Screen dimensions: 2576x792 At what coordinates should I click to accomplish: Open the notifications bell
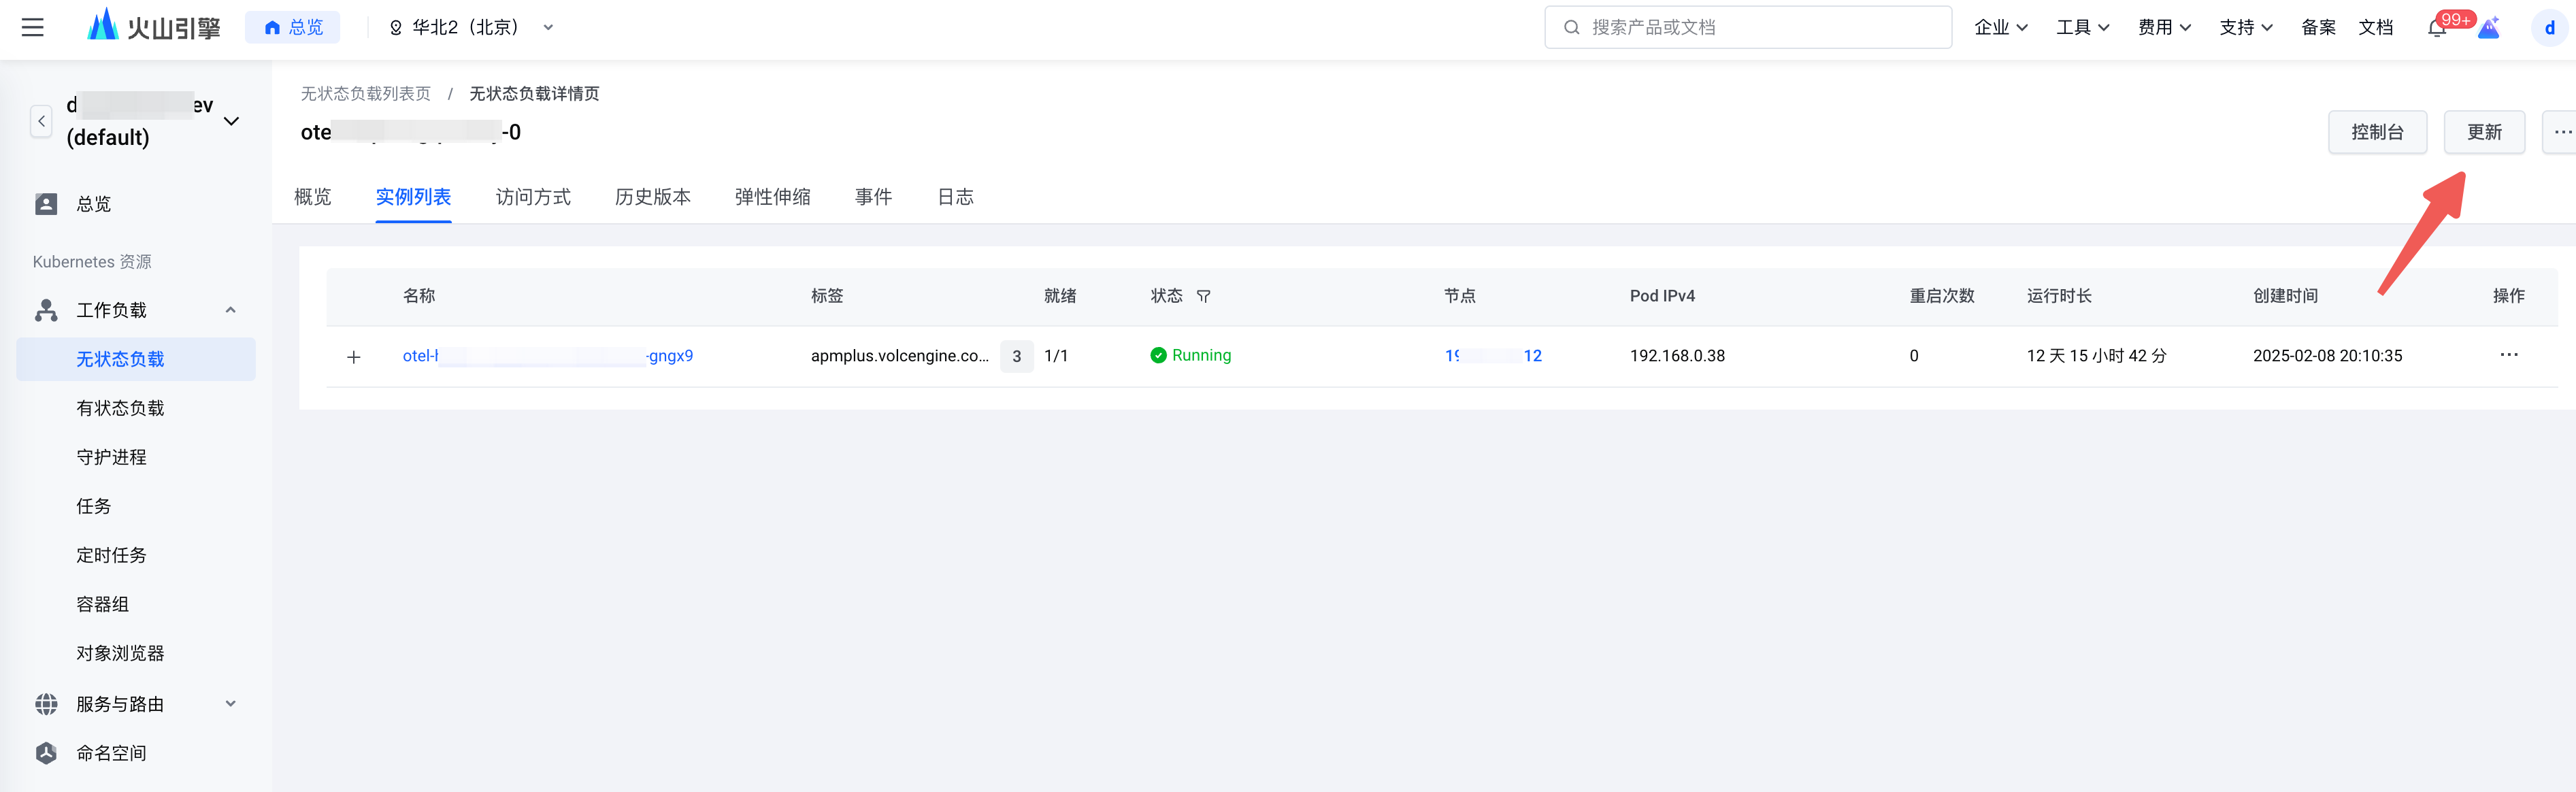2437,27
